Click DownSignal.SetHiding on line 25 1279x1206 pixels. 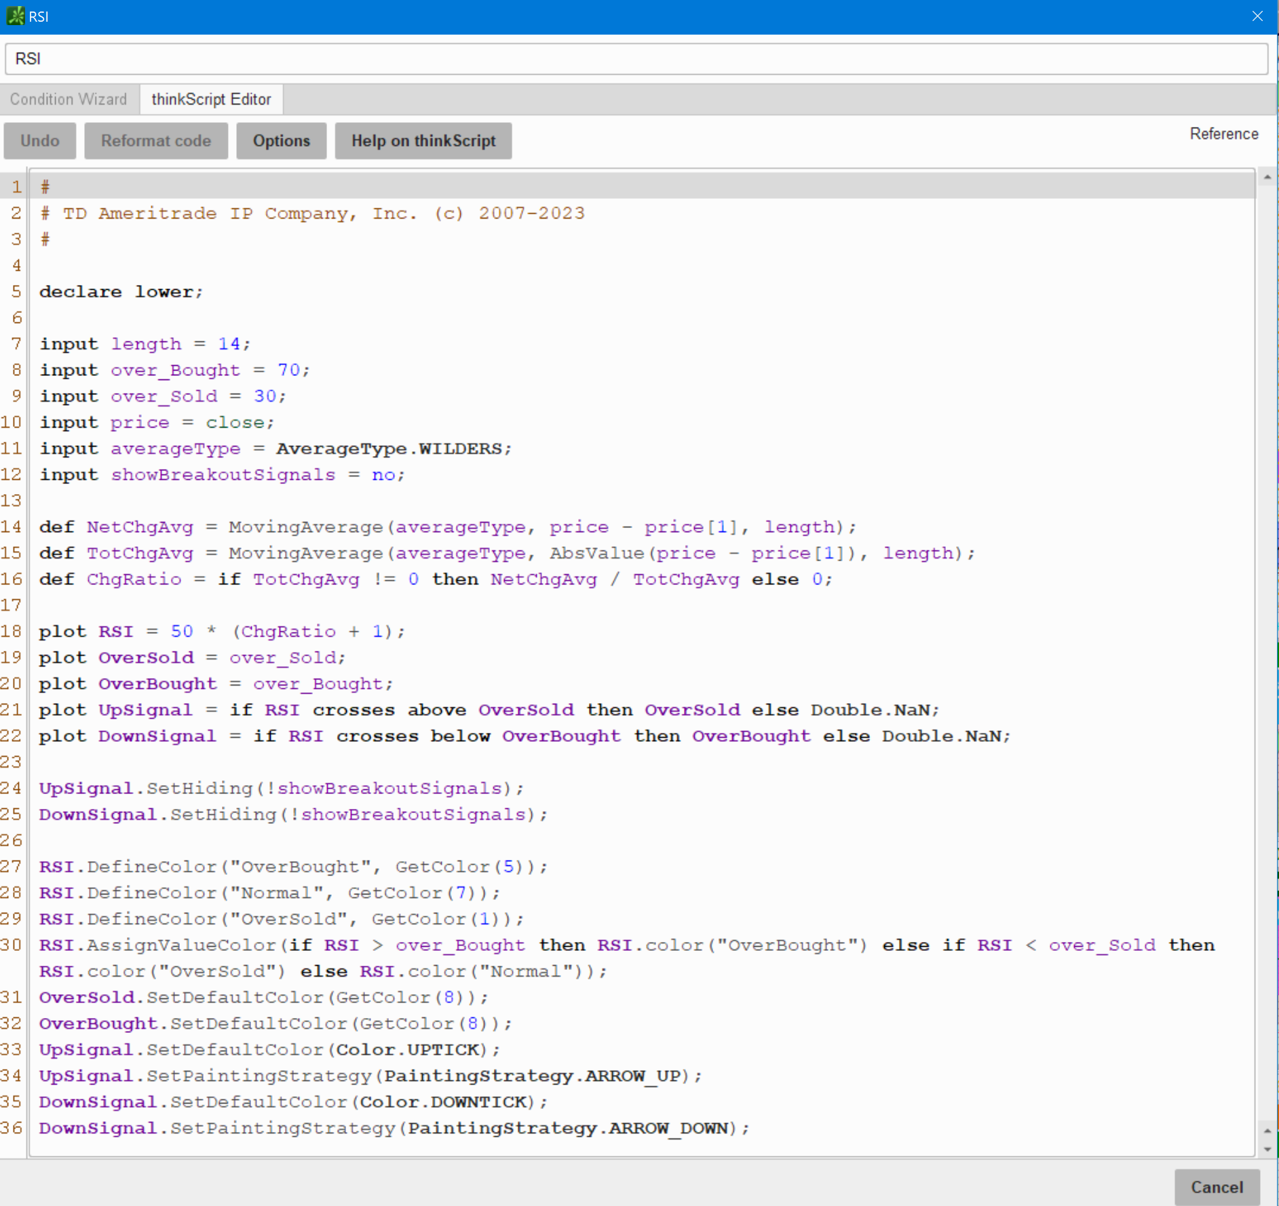[157, 814]
